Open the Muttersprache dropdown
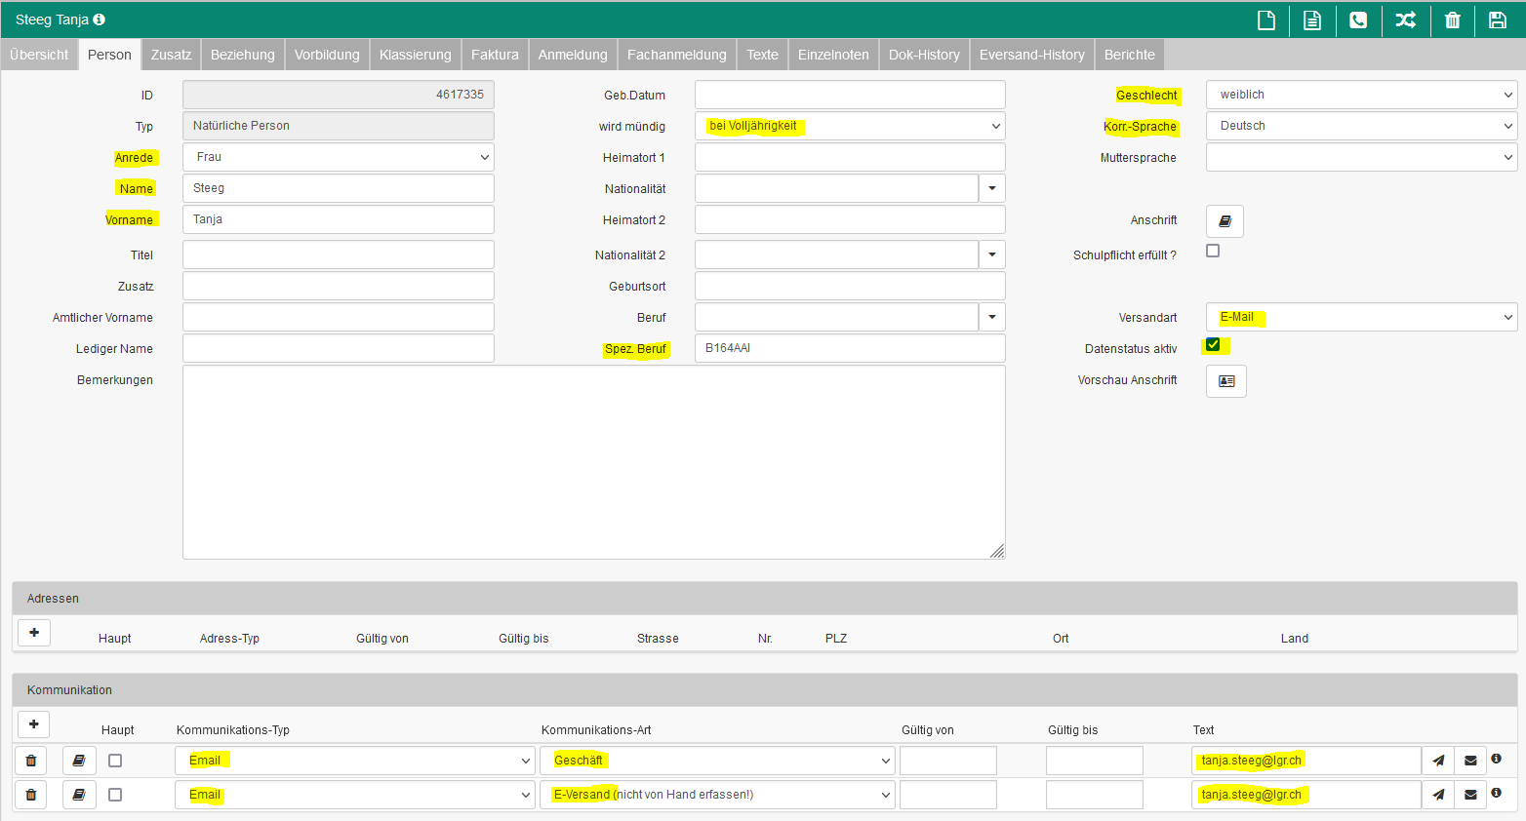1526x821 pixels. click(1361, 157)
